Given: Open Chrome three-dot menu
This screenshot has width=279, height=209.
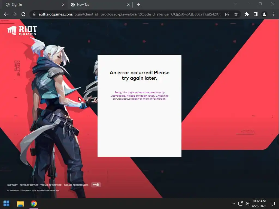Looking at the screenshot, I should pos(273,14).
